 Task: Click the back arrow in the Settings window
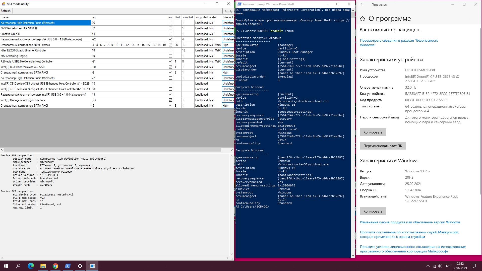coord(362,4)
